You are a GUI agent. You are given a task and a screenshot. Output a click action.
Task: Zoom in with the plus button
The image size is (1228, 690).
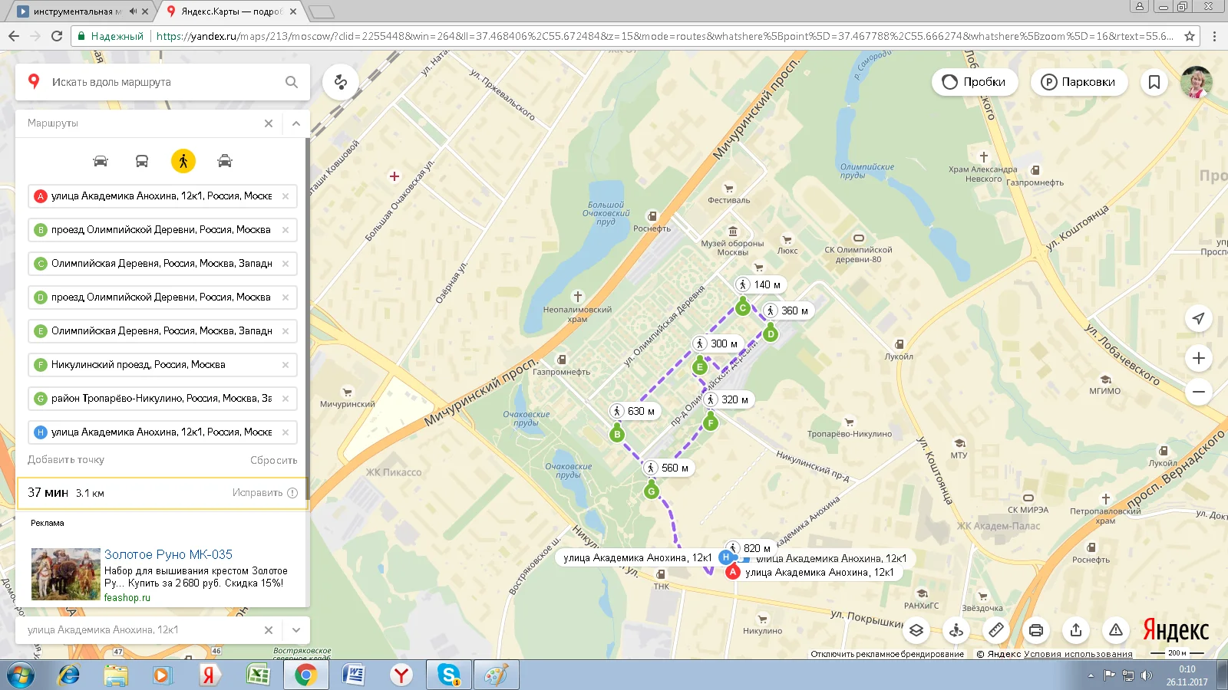point(1199,358)
